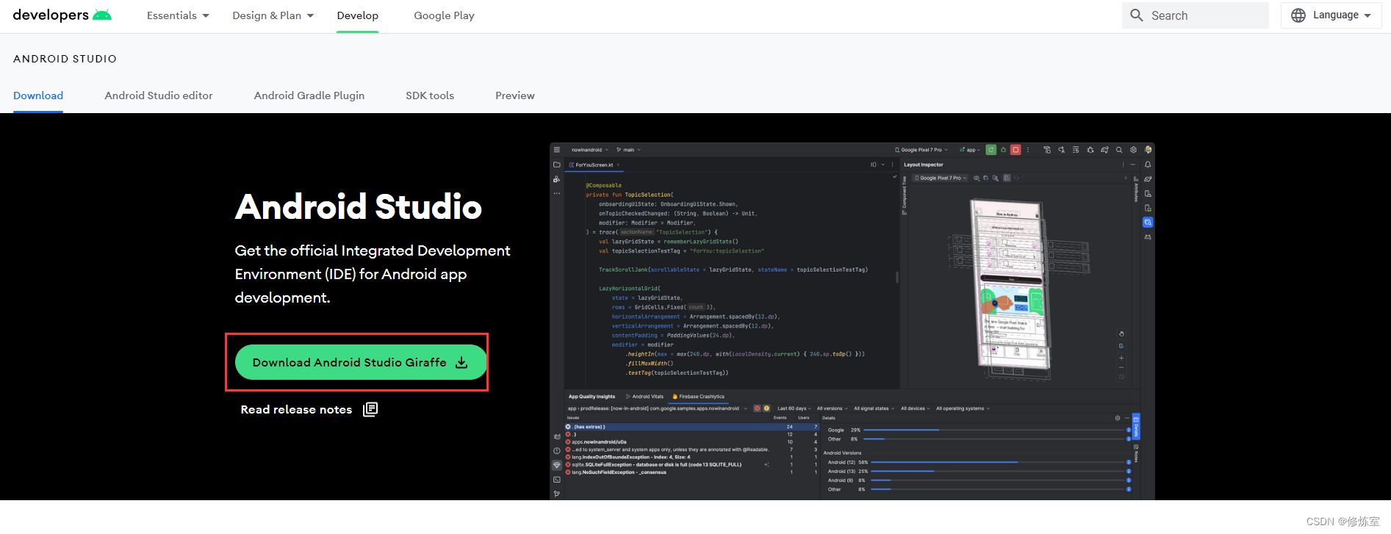Switch to the Android Studio editor tab
Screen dimensions: 1391x534
click(159, 95)
